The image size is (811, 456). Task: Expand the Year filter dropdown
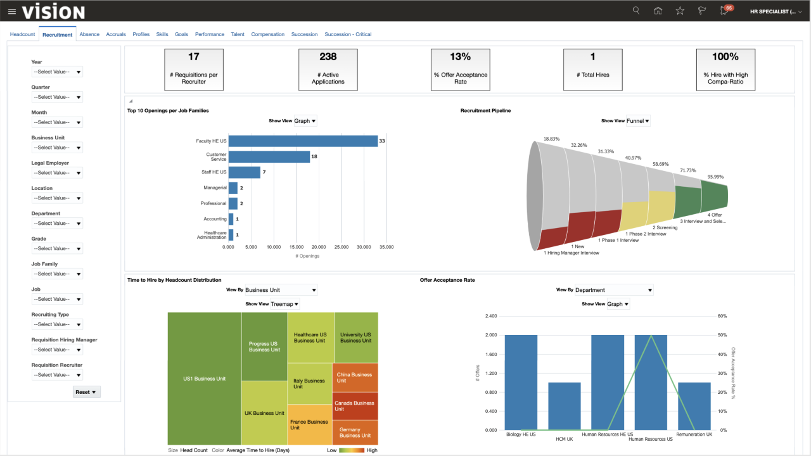click(x=57, y=72)
